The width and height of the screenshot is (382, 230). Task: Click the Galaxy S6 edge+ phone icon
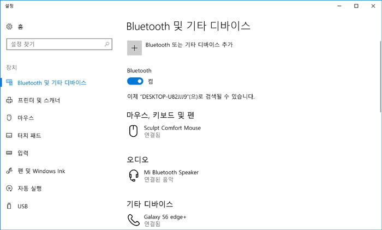pos(134,220)
